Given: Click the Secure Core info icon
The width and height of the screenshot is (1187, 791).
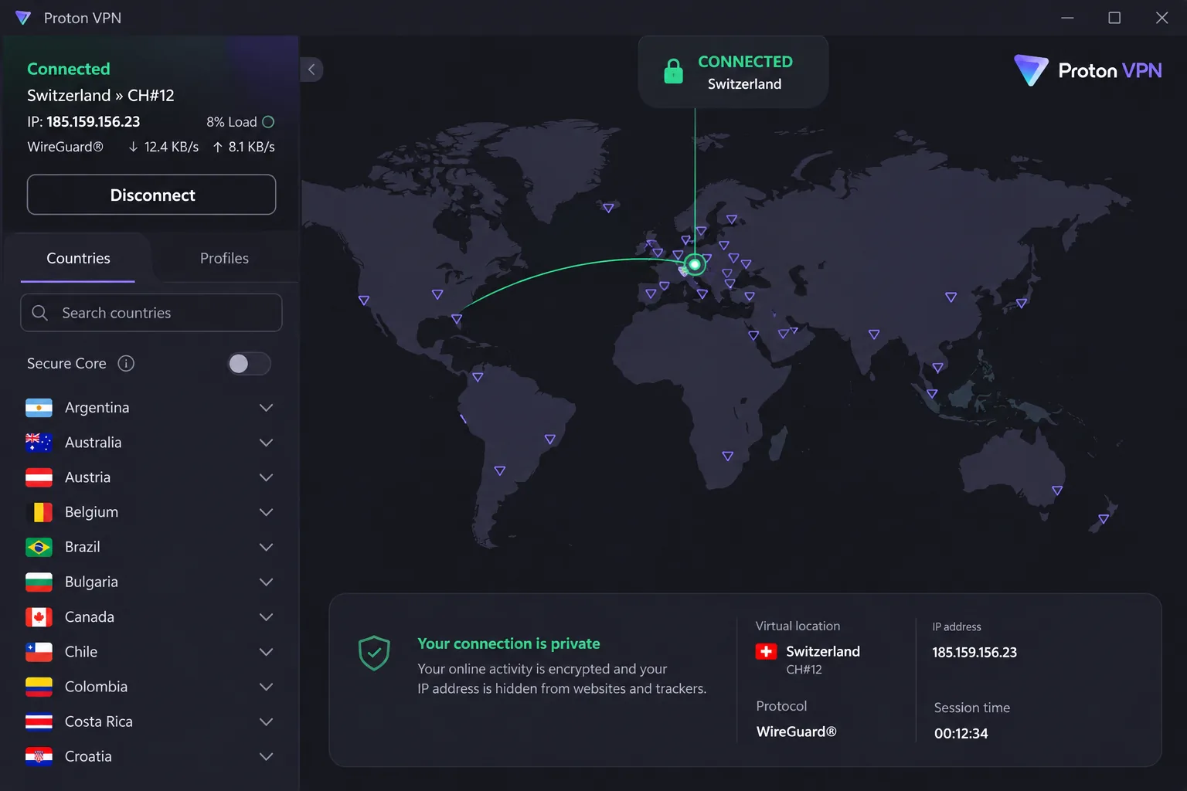Looking at the screenshot, I should [126, 363].
